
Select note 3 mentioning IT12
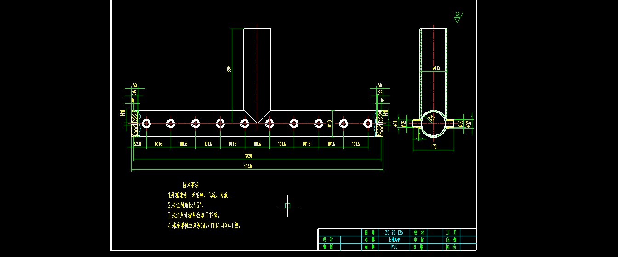194,215
